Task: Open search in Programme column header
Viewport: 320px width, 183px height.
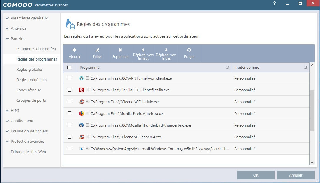Action: click(228, 68)
